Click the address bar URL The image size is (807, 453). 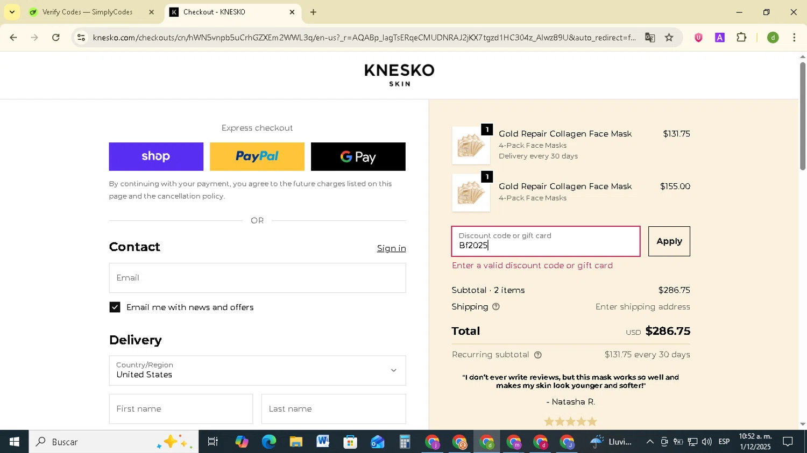coord(364,38)
